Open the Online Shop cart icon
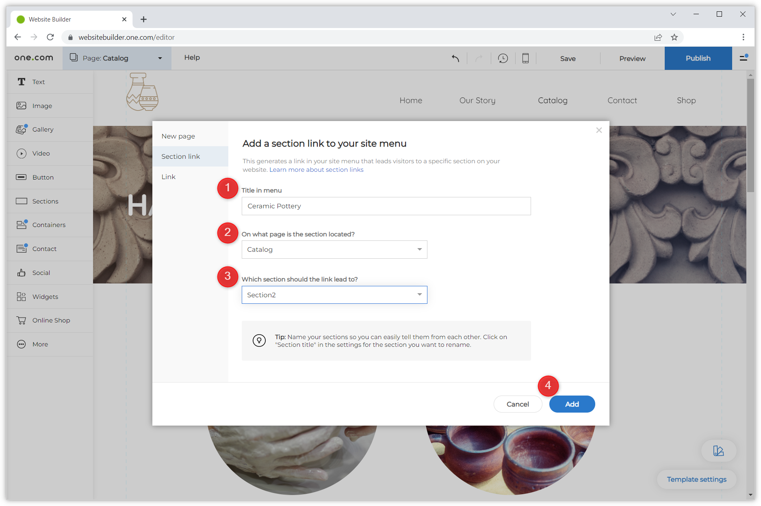The height and width of the screenshot is (506, 761). (x=22, y=320)
